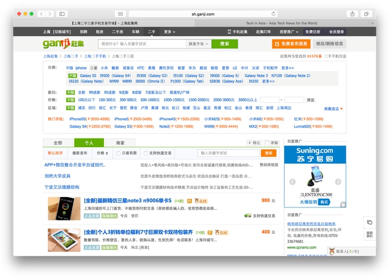391x279 pixels.
Task: Switch to the 商家 tab
Action: tap(120, 143)
